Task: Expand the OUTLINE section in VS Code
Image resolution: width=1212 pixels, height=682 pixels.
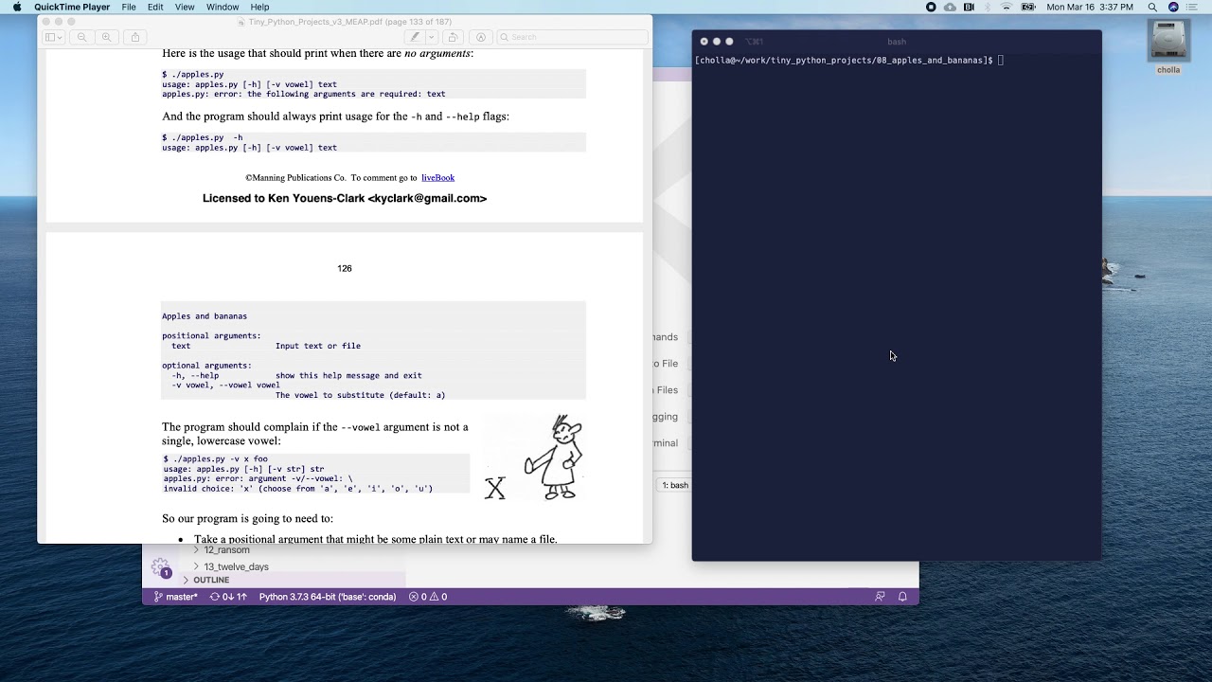Action: point(211,580)
